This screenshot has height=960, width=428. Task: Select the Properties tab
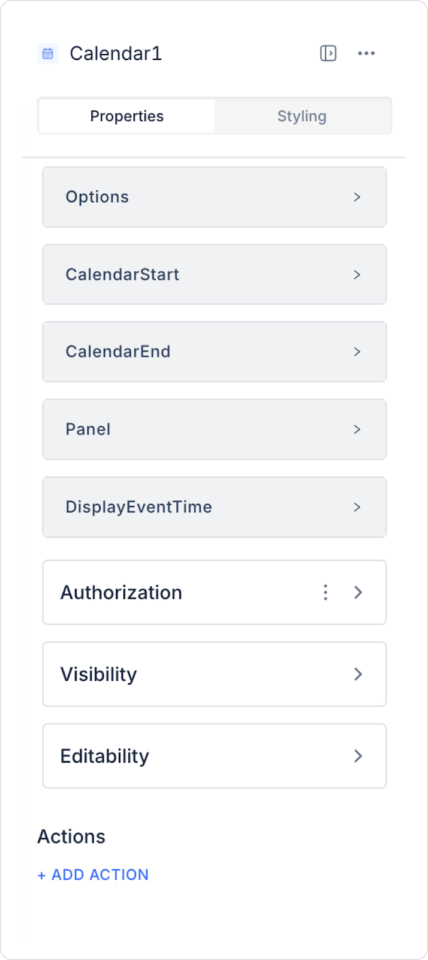click(127, 116)
